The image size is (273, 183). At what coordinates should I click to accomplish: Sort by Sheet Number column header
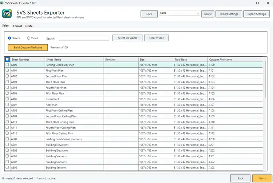click(x=28, y=60)
